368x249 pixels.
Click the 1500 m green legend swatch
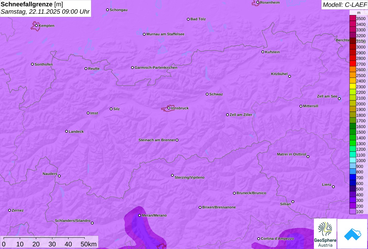click(353, 132)
